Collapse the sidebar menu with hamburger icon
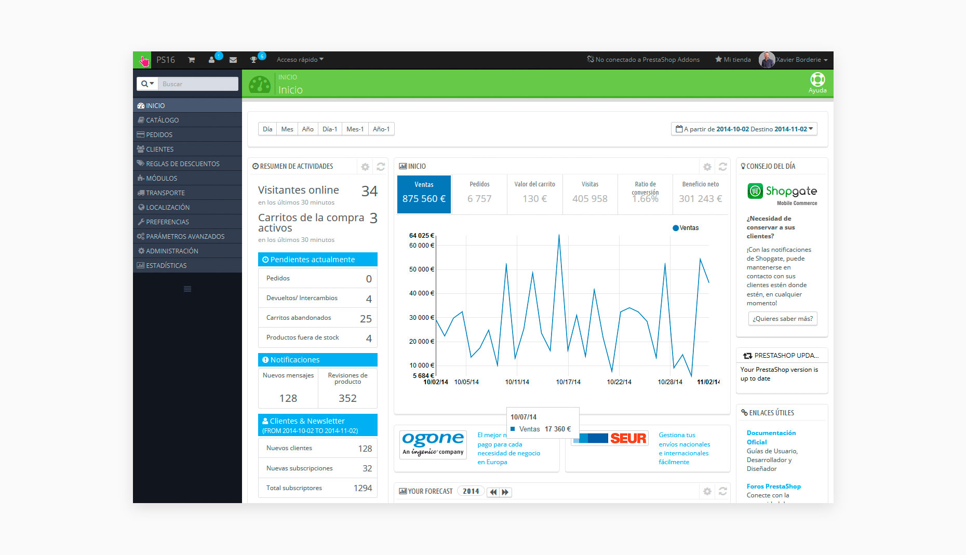The height and width of the screenshot is (555, 966). point(187,289)
